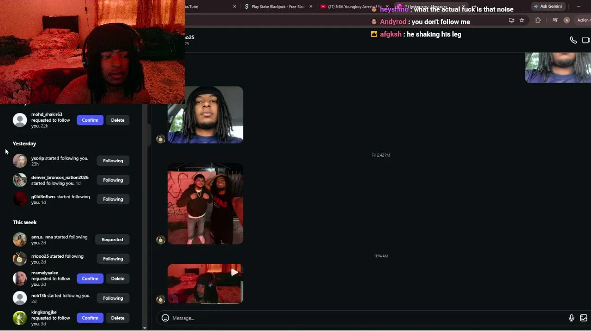
Task: Open noir13k's default avatar
Action: coord(20,298)
